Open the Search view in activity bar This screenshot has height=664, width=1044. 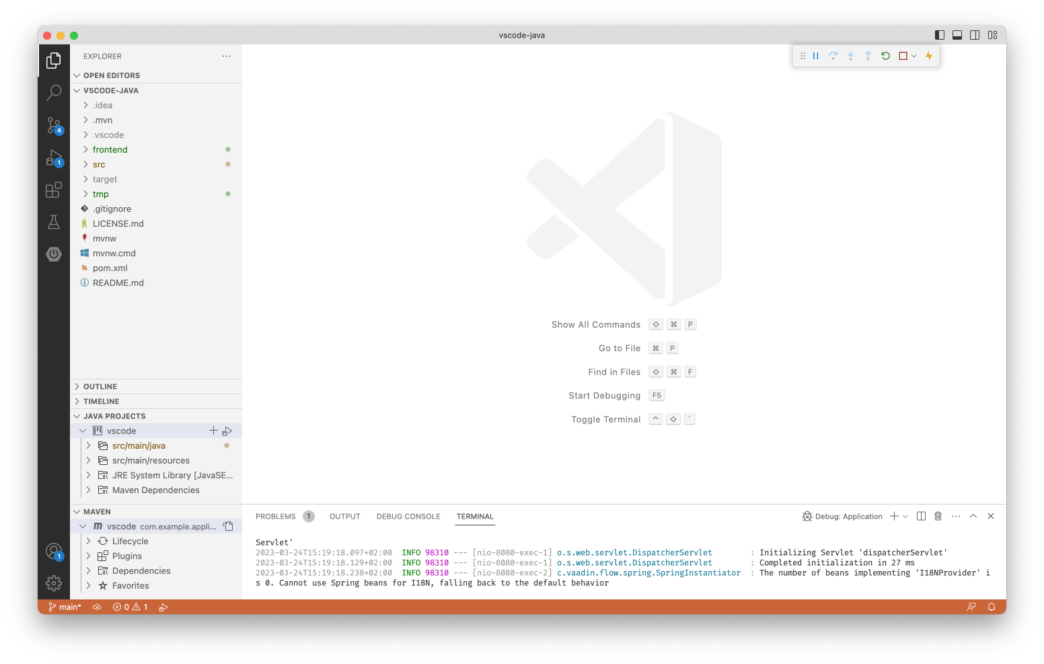(54, 93)
